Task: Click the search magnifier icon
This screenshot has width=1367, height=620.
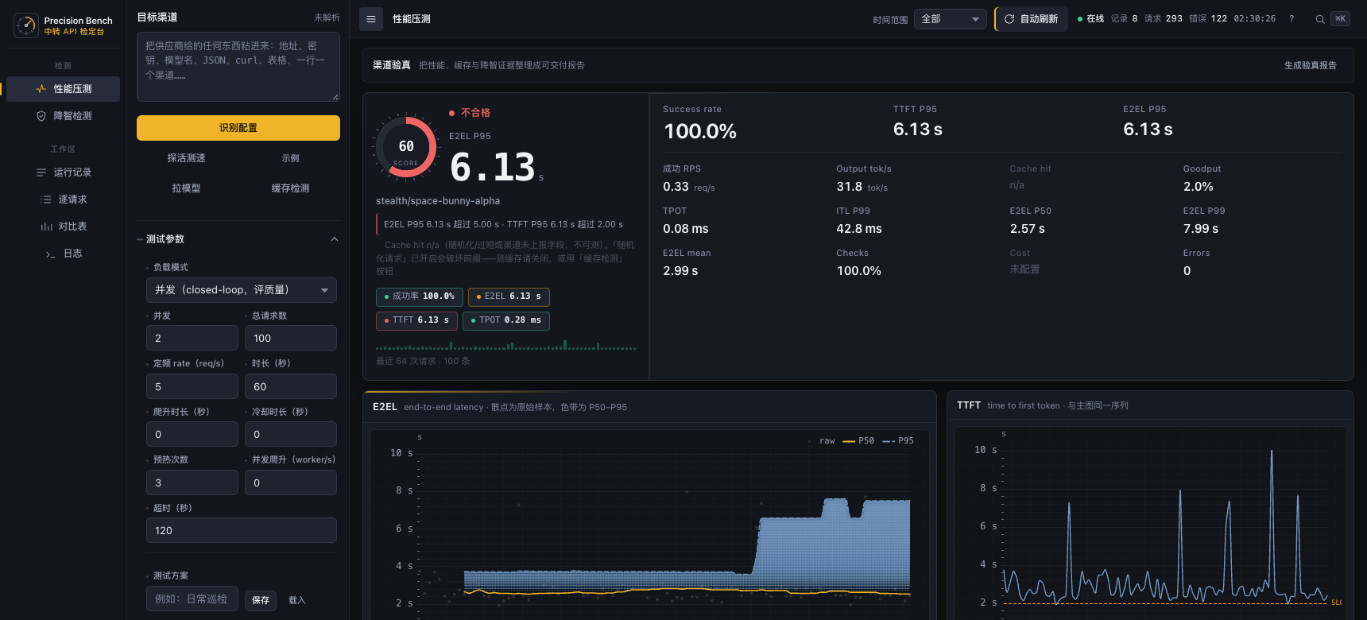Action: tap(1319, 19)
